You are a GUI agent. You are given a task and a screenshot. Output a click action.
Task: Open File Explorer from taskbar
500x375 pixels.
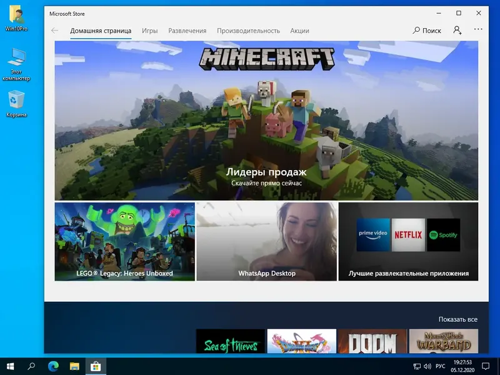coord(74,366)
